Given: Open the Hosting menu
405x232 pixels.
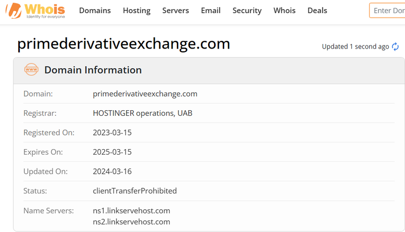Looking at the screenshot, I should [137, 11].
